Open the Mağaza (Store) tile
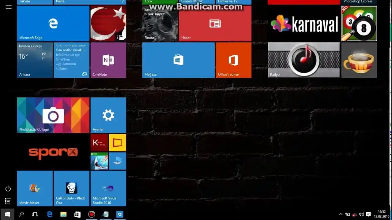The image size is (392, 220). (x=178, y=60)
